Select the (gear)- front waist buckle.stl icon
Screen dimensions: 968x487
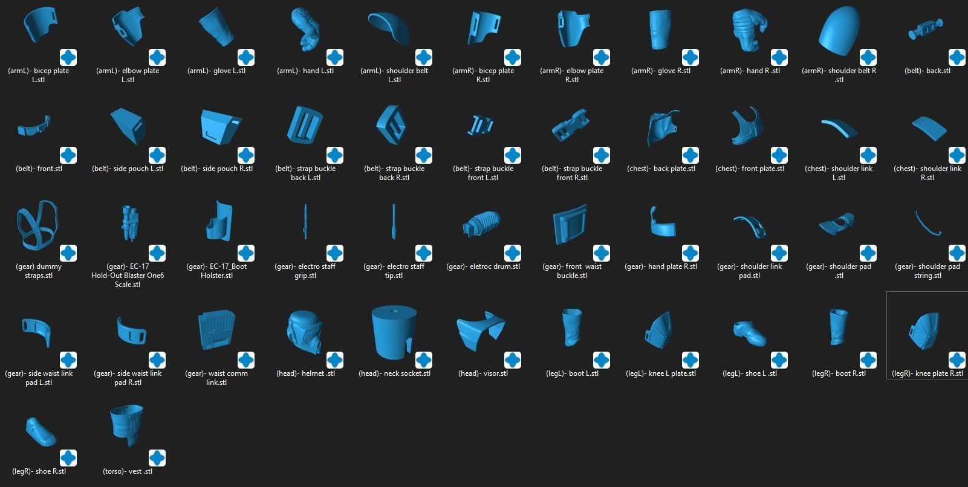click(x=570, y=225)
